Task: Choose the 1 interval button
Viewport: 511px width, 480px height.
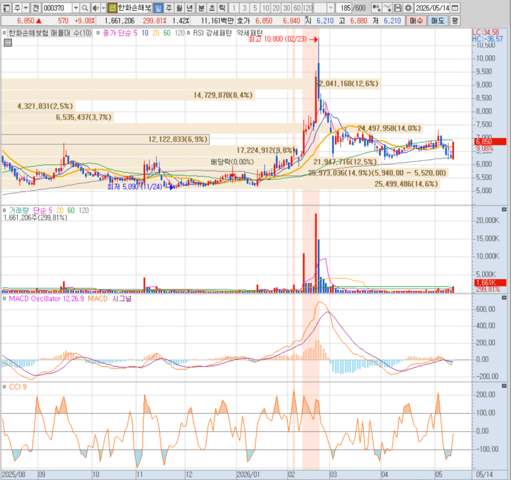Action: pyautogui.click(x=234, y=8)
